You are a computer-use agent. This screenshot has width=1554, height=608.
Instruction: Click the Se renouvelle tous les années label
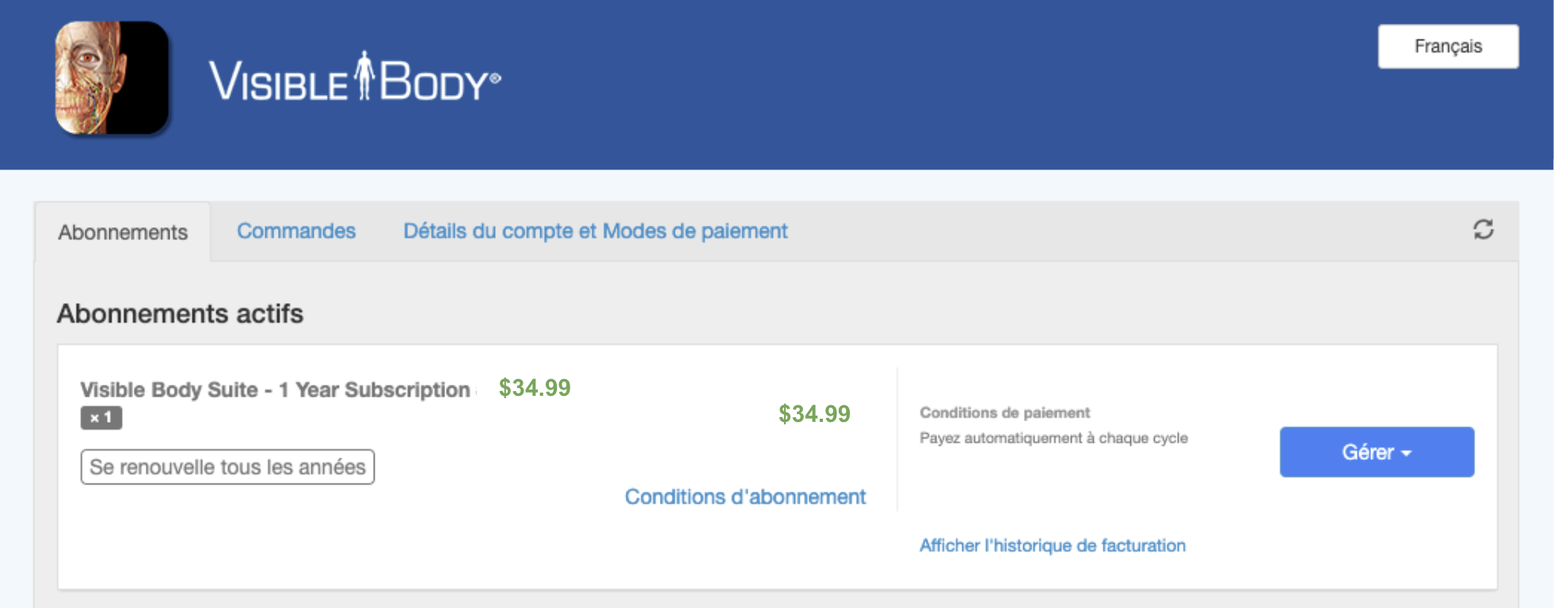(227, 467)
